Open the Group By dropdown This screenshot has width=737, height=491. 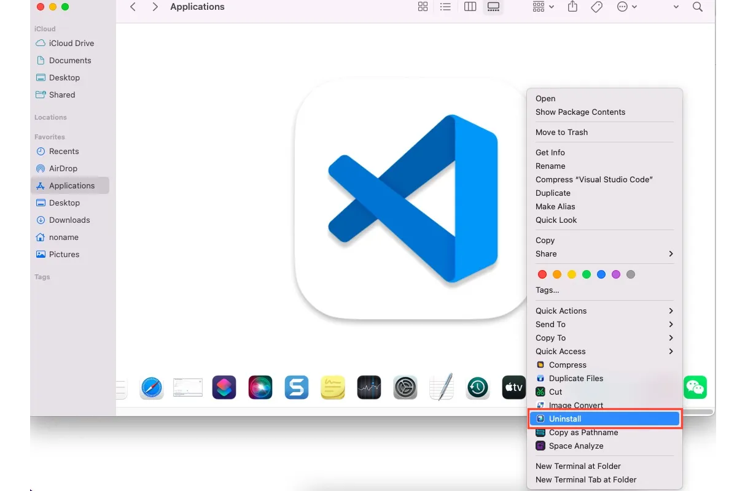[x=544, y=7]
